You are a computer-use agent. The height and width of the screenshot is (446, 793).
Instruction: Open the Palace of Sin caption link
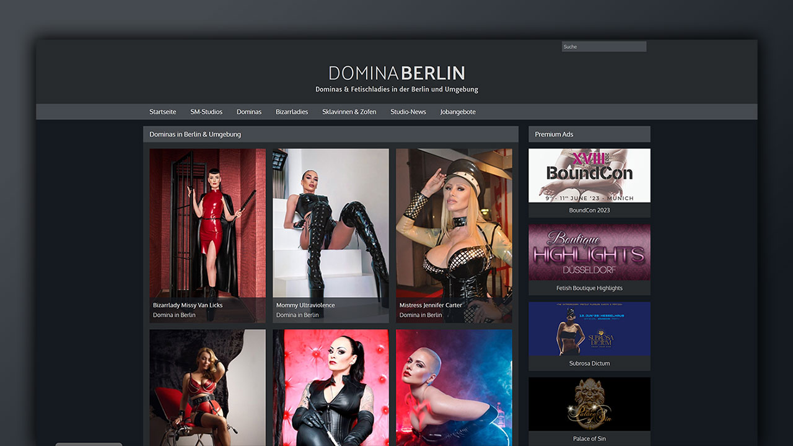coord(589,438)
